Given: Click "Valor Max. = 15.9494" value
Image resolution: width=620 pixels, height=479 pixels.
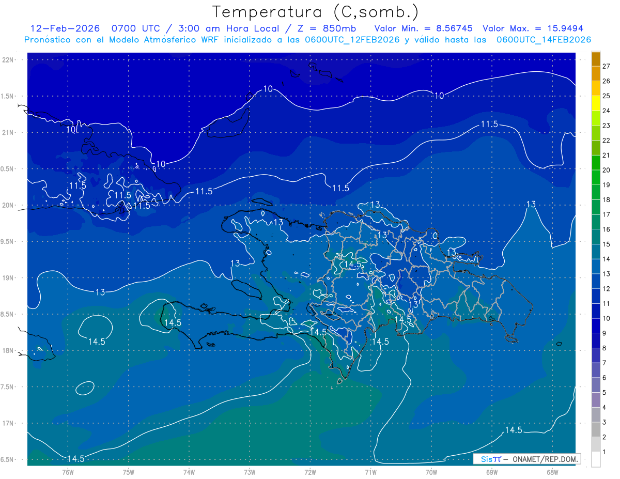Looking at the screenshot, I should (x=533, y=28).
